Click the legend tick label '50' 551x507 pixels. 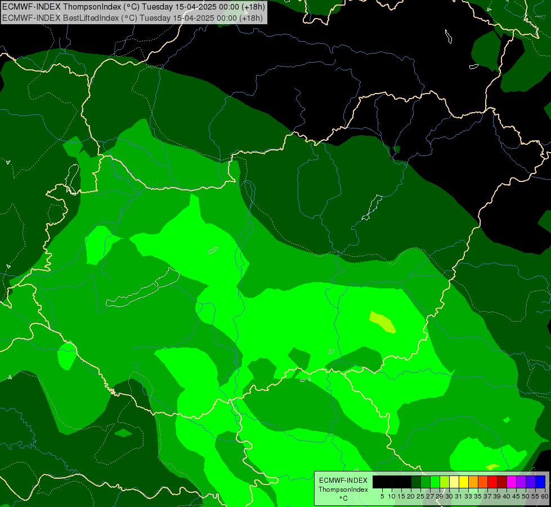(x=526, y=496)
